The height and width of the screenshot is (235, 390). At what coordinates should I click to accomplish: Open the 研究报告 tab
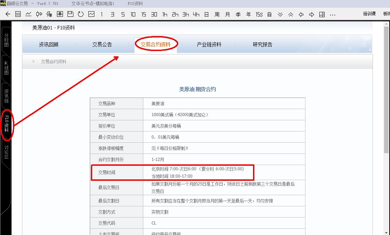pos(262,44)
